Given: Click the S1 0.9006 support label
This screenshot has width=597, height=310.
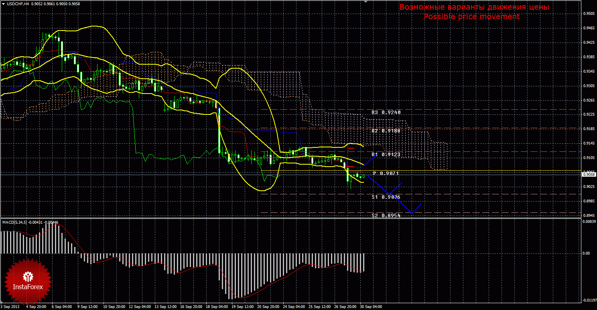Looking at the screenshot, I should point(386,197).
